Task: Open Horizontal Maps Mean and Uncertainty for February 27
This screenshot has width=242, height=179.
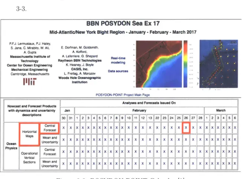Action: (193, 140)
